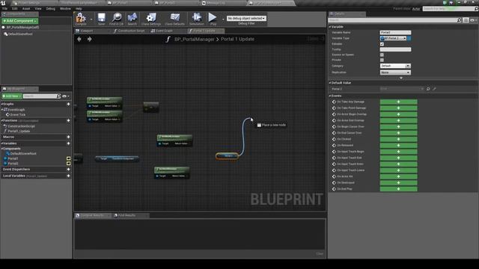Toggle Portal2 variable editable eye
This screenshot has height=269, width=479.
[x=68, y=164]
